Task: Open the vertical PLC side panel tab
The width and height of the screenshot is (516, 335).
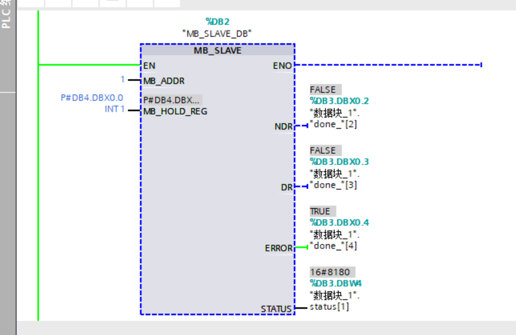Action: click(6, 16)
